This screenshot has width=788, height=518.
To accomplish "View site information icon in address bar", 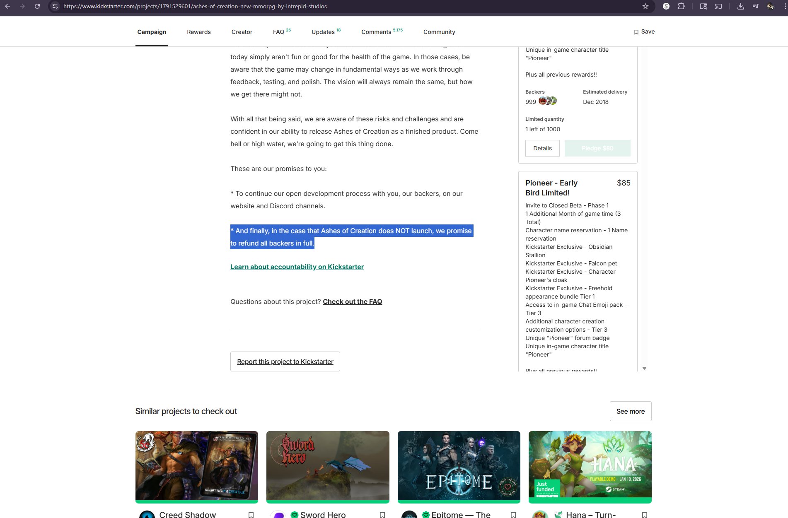I will coord(55,6).
